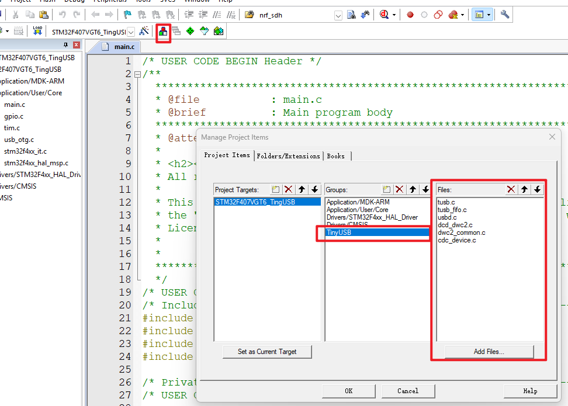This screenshot has width=568, height=406.
Task: Delete the selected target with the Project Targets red X
Action: click(x=289, y=189)
